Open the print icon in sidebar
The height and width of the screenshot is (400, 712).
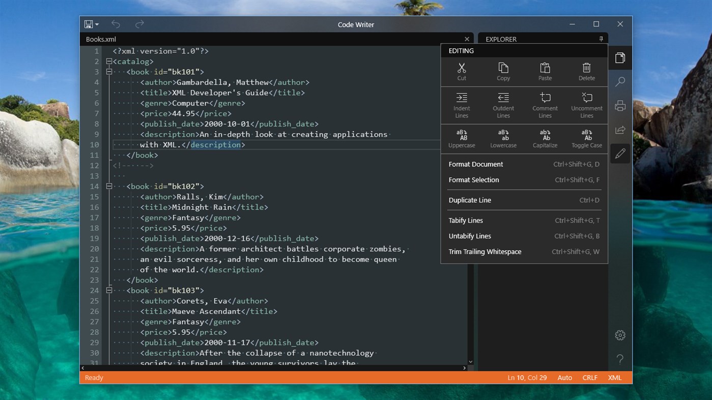[620, 106]
